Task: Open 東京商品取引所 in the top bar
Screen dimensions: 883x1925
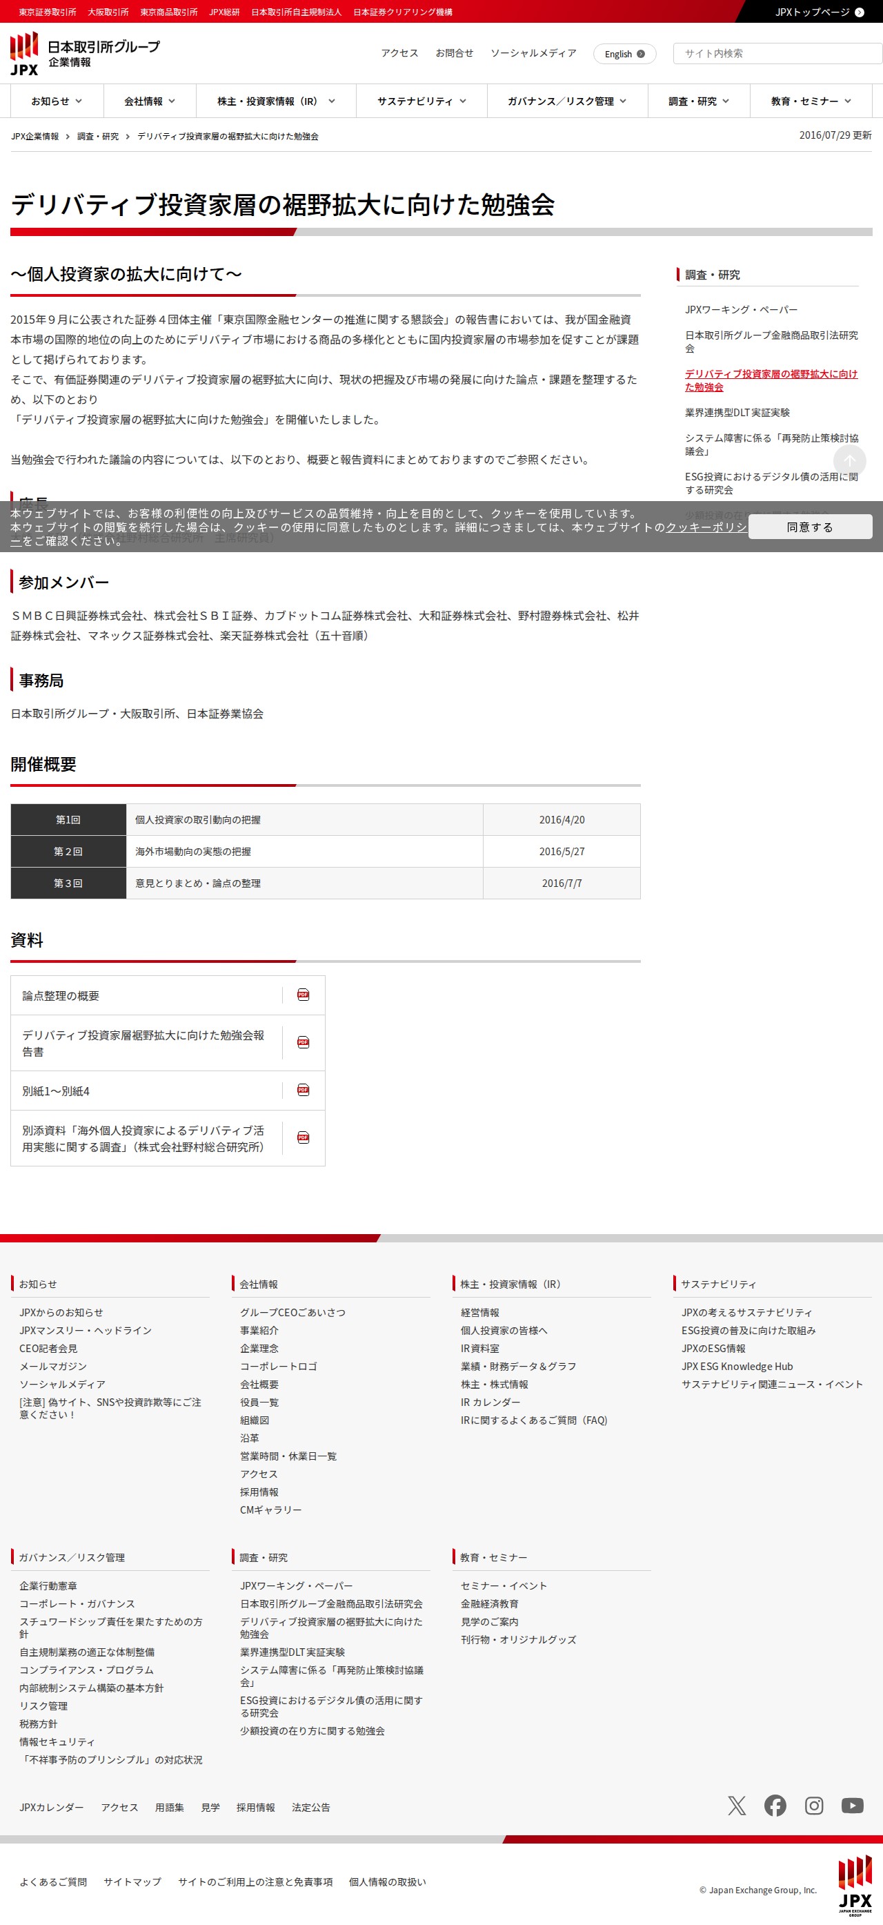Action: (x=169, y=12)
